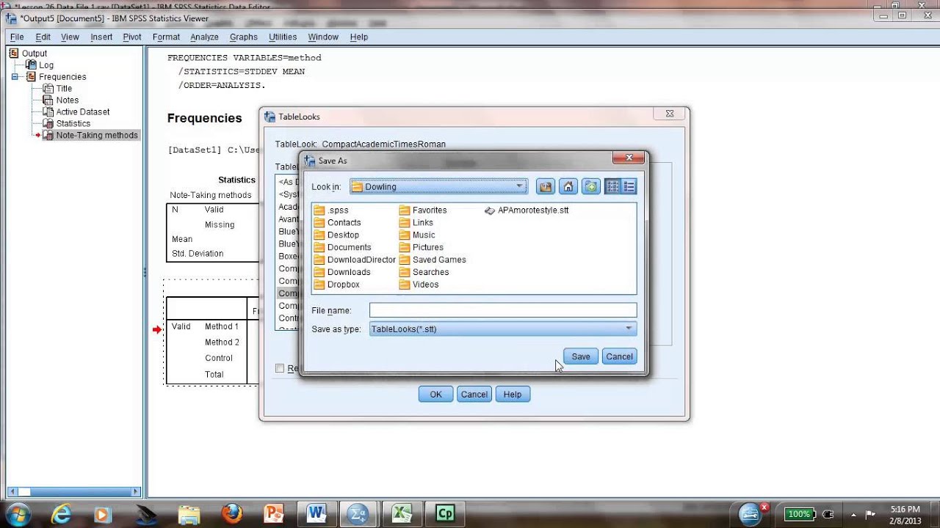Click Help in the TableLooks dialog
Viewport: 940px width, 528px height.
(x=512, y=395)
